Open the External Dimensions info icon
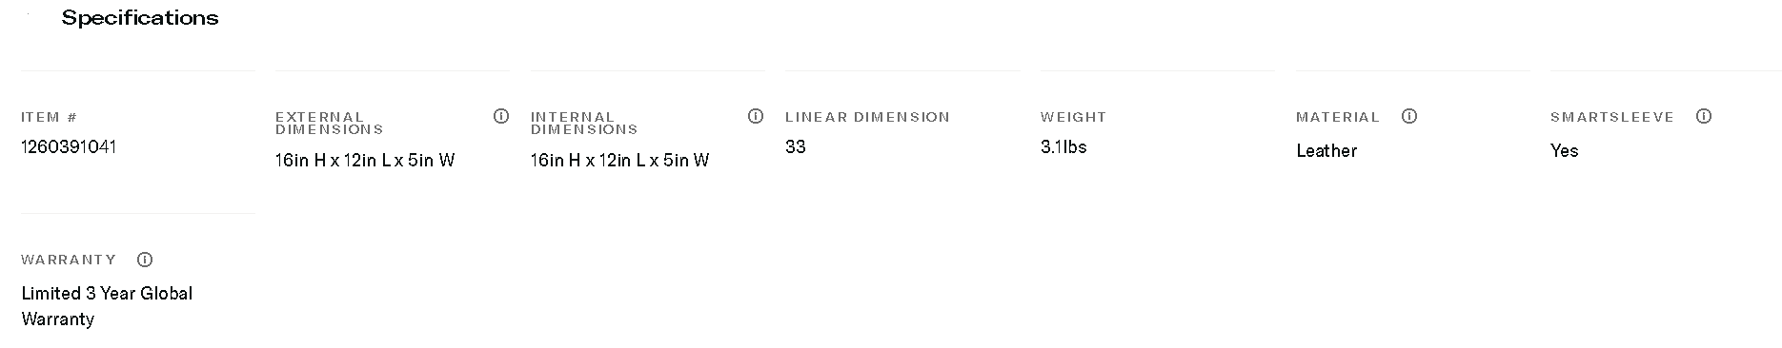Image resolution: width=1782 pixels, height=348 pixels. (x=501, y=116)
